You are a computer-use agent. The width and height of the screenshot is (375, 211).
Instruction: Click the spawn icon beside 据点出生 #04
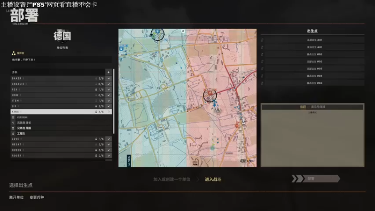pyautogui.click(x=262, y=83)
